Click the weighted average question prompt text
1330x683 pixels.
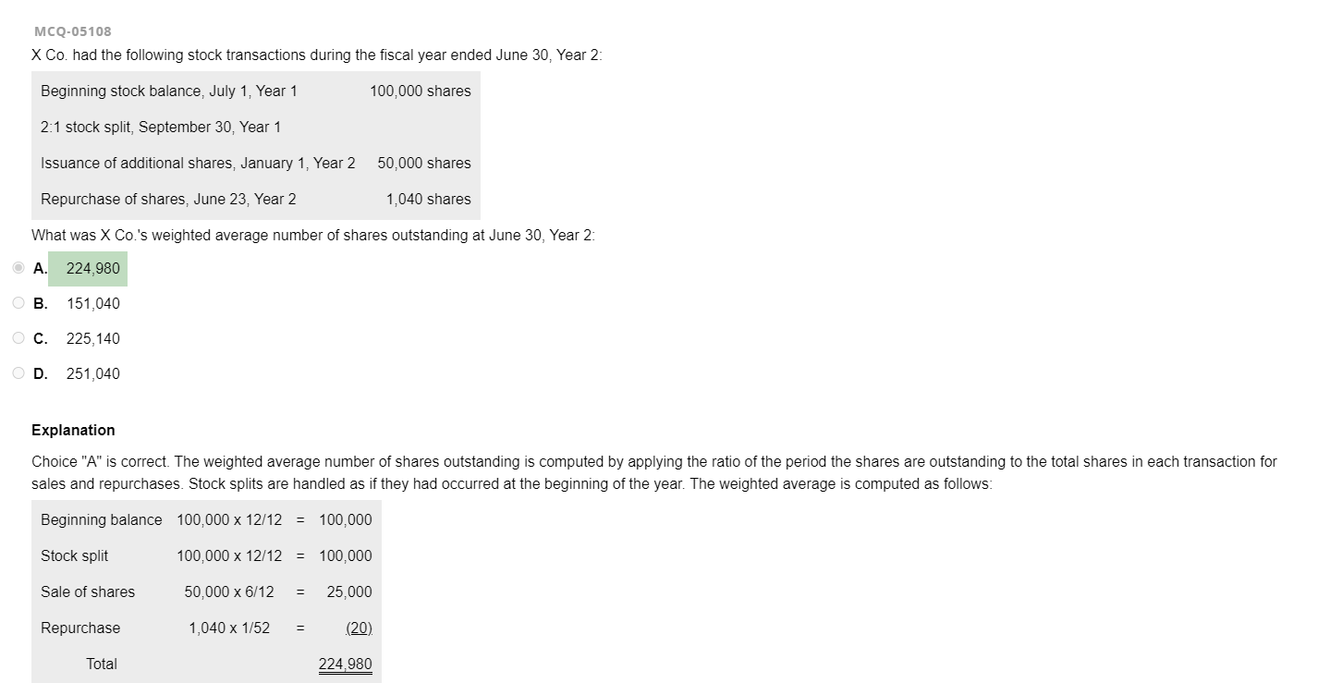(x=312, y=235)
